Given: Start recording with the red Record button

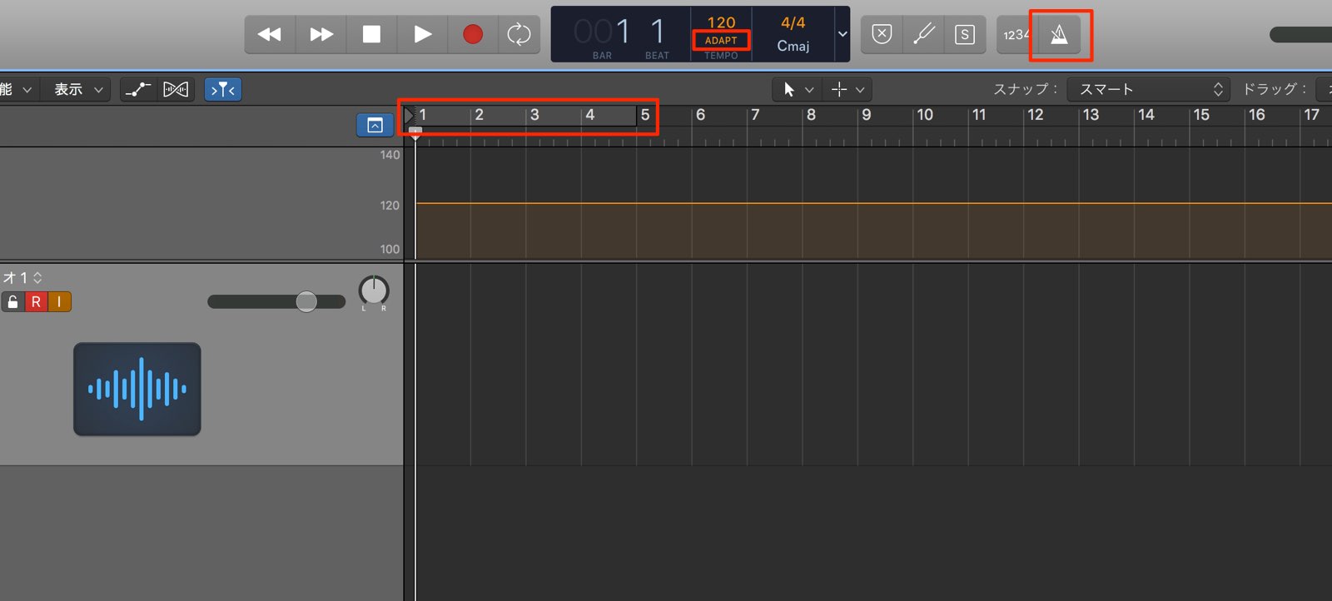Looking at the screenshot, I should point(473,34).
